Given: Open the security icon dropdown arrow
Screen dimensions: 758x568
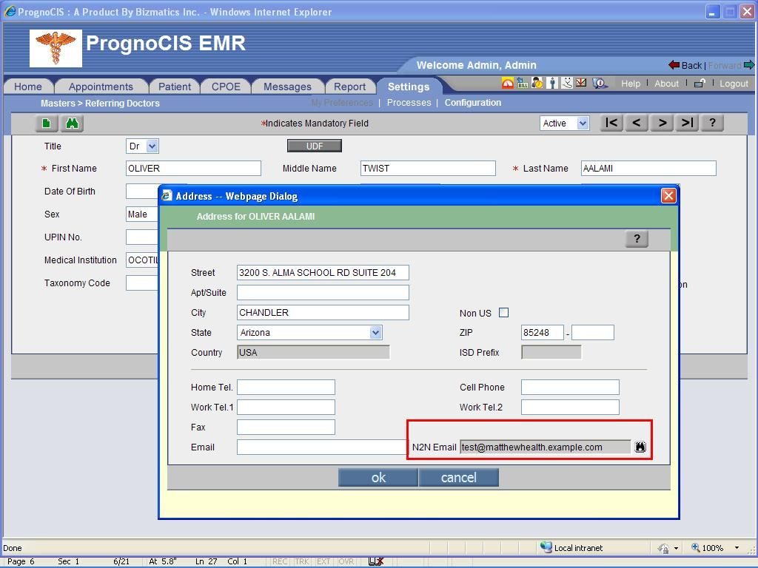Looking at the screenshot, I should point(676,548).
